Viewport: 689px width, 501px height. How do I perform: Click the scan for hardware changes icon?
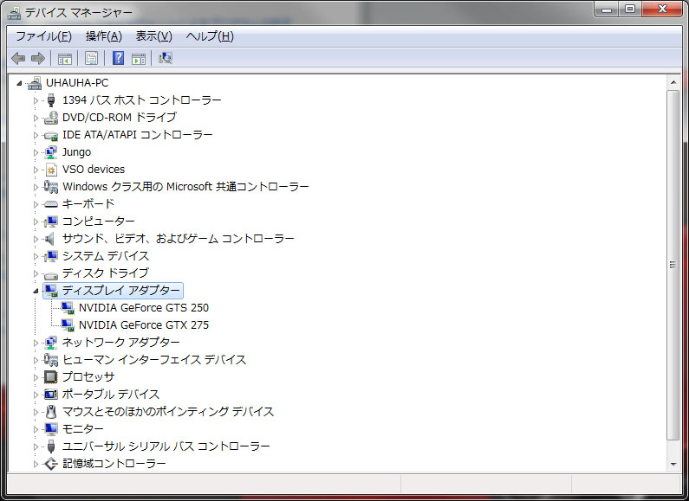tap(166, 58)
